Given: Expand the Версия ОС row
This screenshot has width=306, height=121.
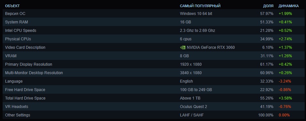Looking at the screenshot, I should (x=153, y=14).
